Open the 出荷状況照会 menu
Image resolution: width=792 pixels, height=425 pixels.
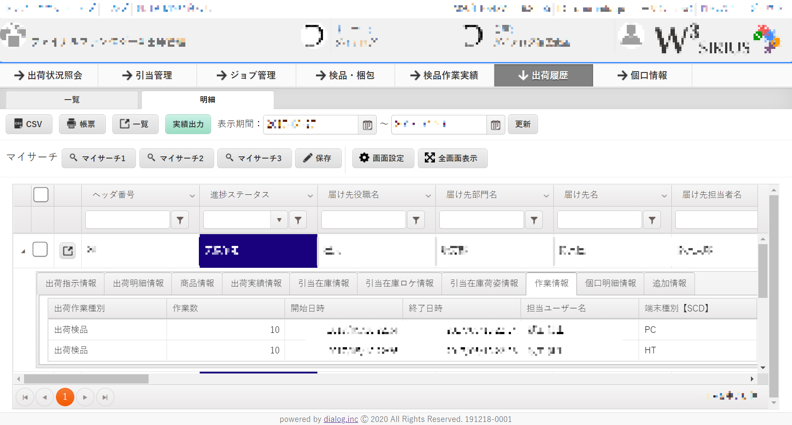pyautogui.click(x=49, y=75)
